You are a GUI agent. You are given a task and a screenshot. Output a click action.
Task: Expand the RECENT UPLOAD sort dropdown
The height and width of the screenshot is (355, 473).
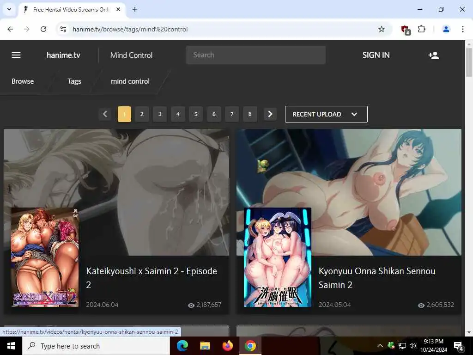click(326, 114)
